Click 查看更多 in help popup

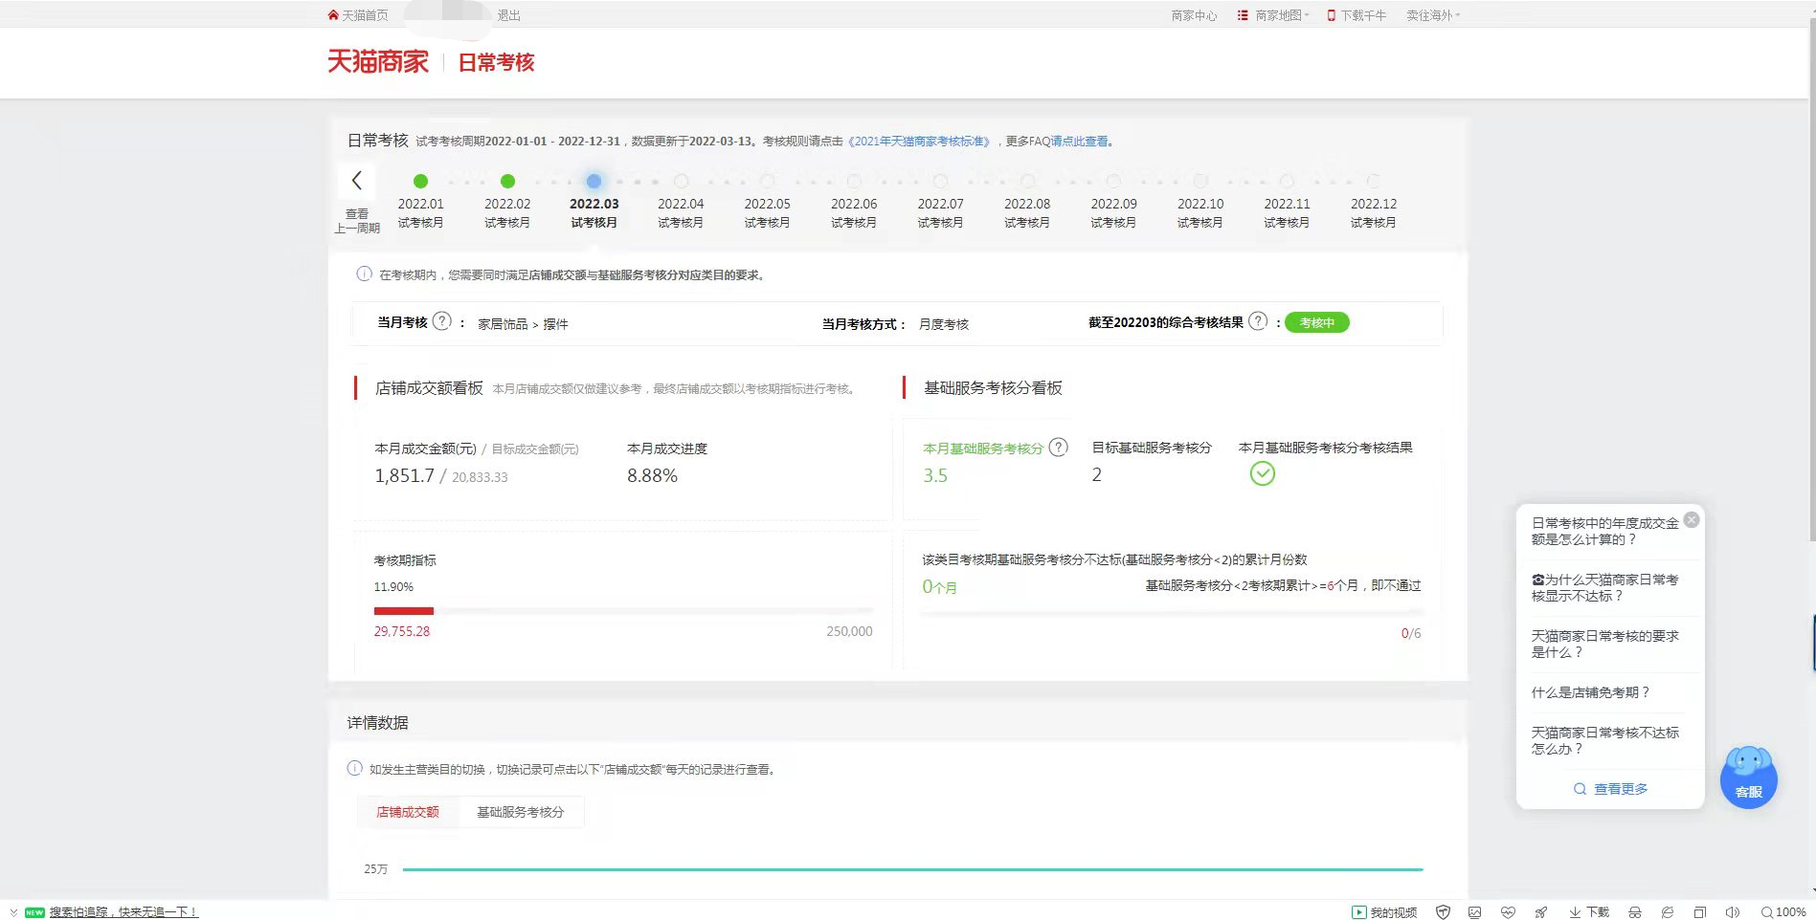(x=1610, y=789)
